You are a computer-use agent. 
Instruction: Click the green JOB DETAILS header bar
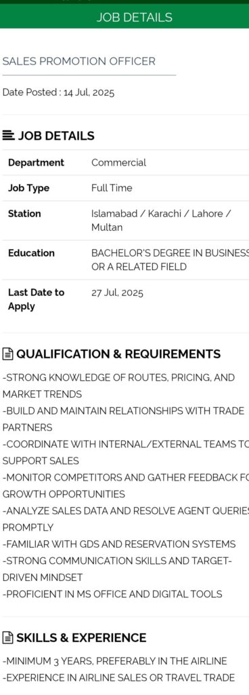(124, 17)
